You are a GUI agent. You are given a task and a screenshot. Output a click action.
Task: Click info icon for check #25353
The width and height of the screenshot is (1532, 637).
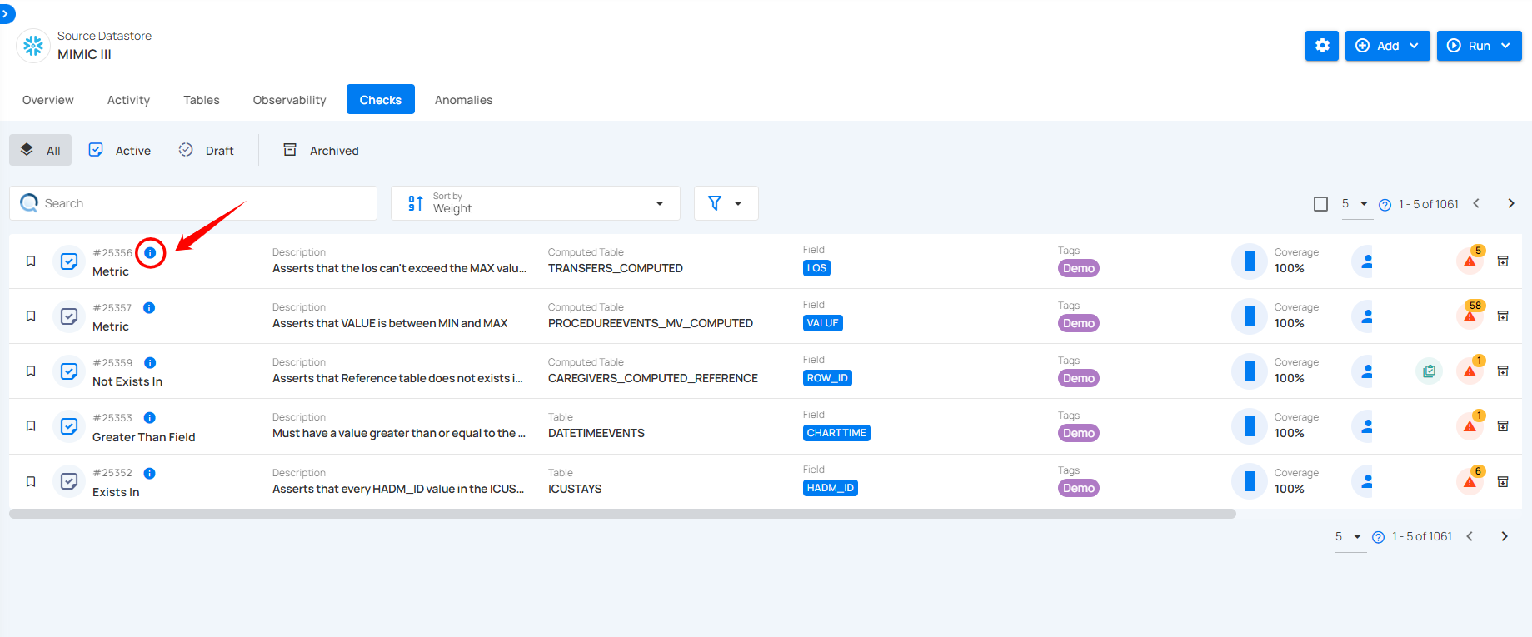click(x=149, y=417)
